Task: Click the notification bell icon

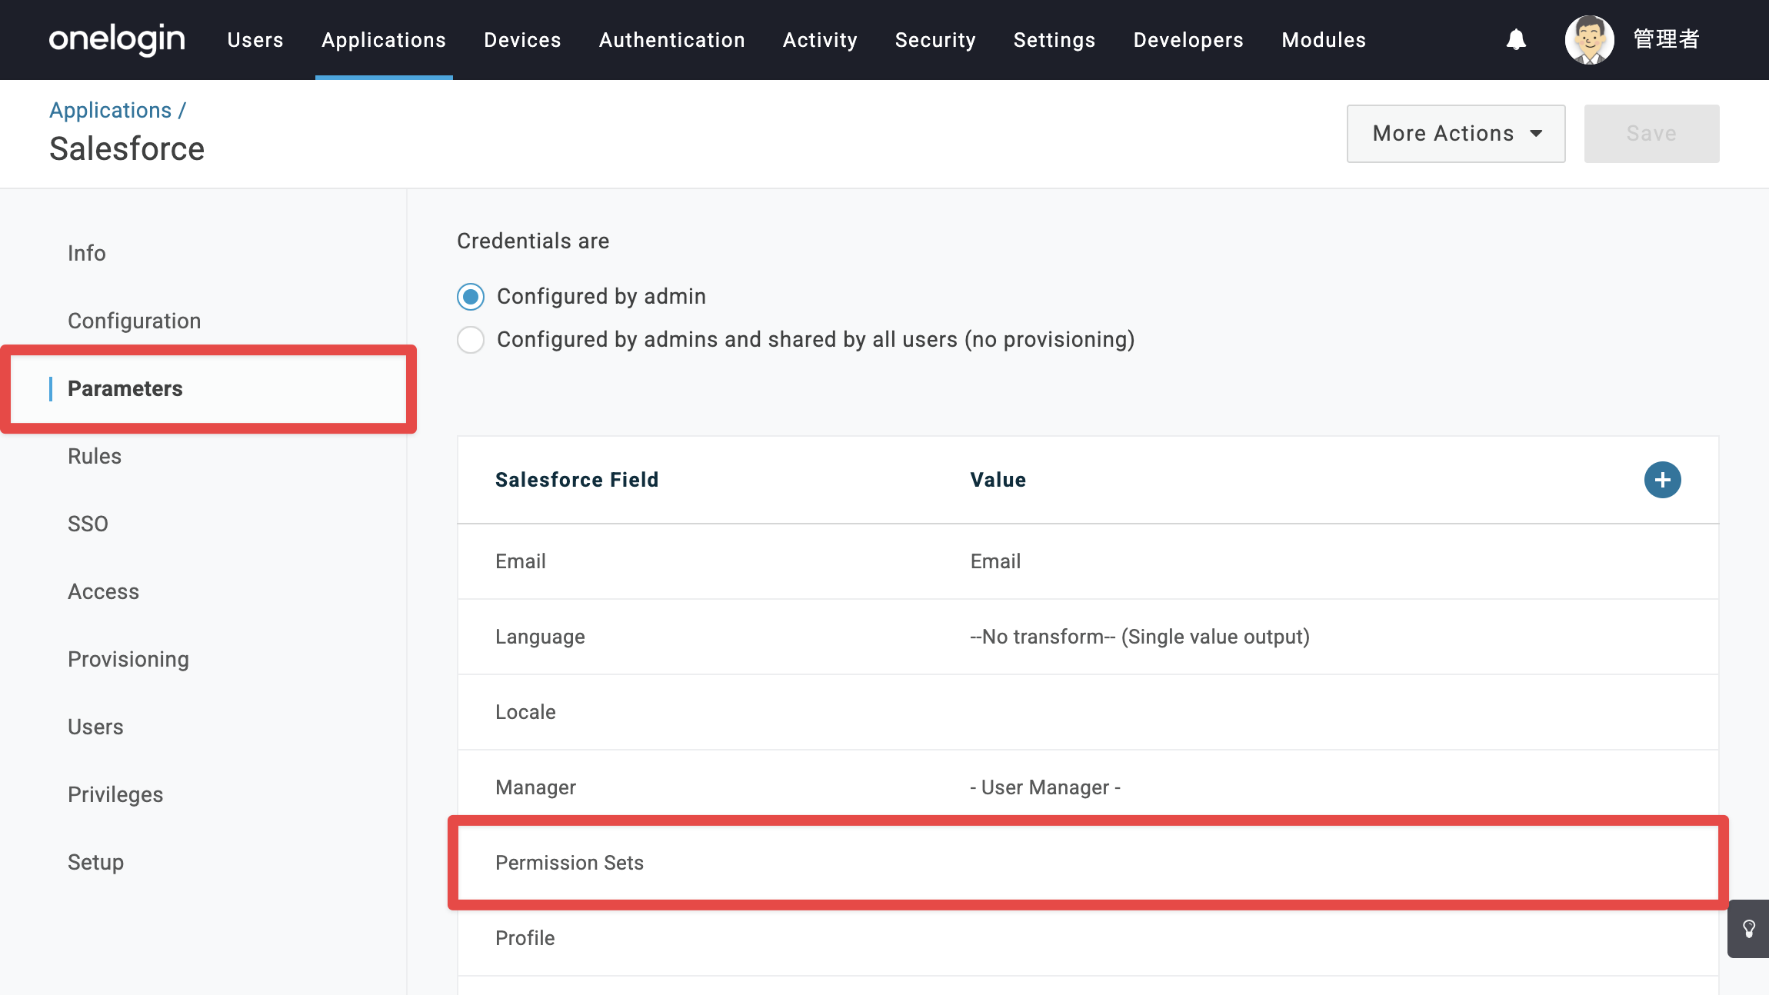Action: (x=1516, y=39)
